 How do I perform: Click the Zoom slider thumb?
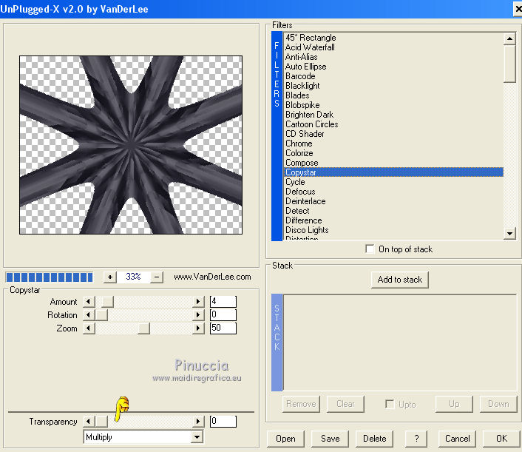pyautogui.click(x=144, y=328)
